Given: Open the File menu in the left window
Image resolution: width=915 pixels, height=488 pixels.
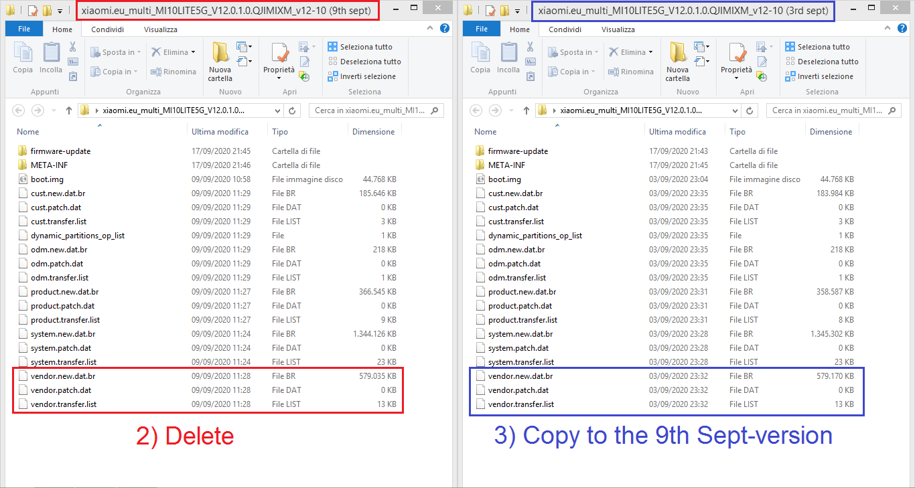Looking at the screenshot, I should [24, 29].
